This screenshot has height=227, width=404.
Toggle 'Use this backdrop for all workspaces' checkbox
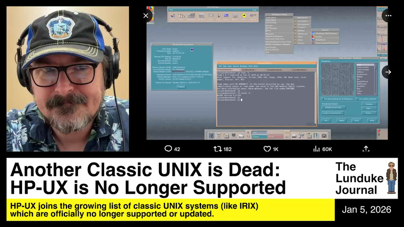(322, 99)
